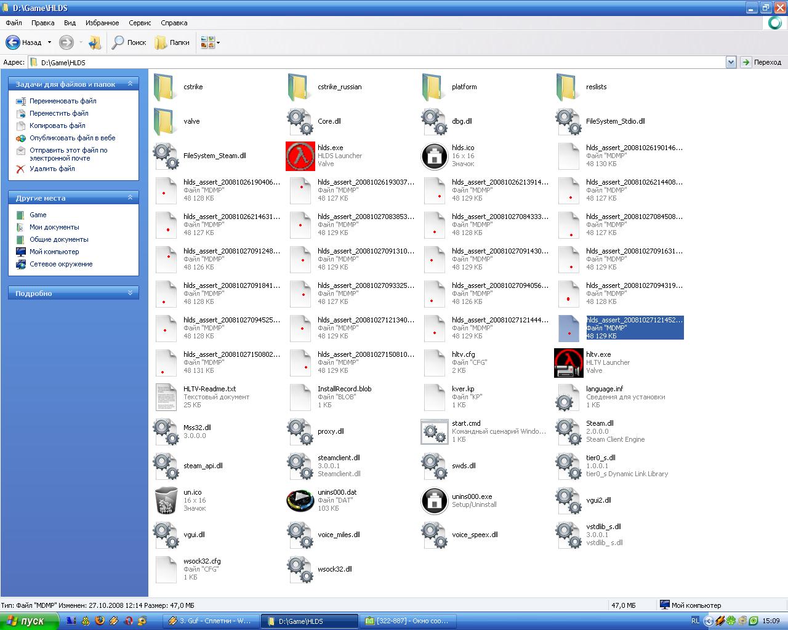788x630 pixels.
Task: Click 'Переименовать файл' task link
Action: [x=63, y=101]
